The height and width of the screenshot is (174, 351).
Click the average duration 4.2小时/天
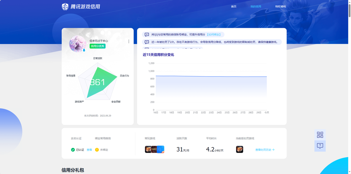point(215,149)
